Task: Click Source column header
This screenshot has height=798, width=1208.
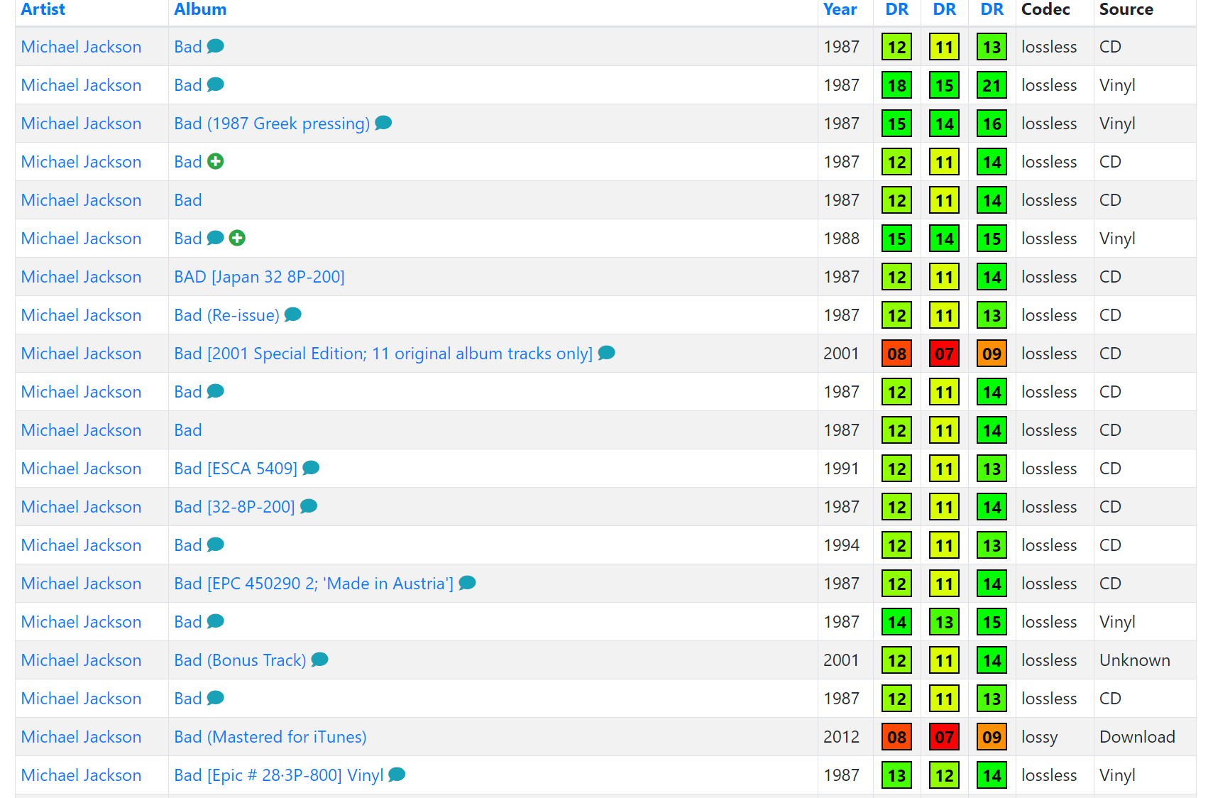Action: [x=1126, y=9]
